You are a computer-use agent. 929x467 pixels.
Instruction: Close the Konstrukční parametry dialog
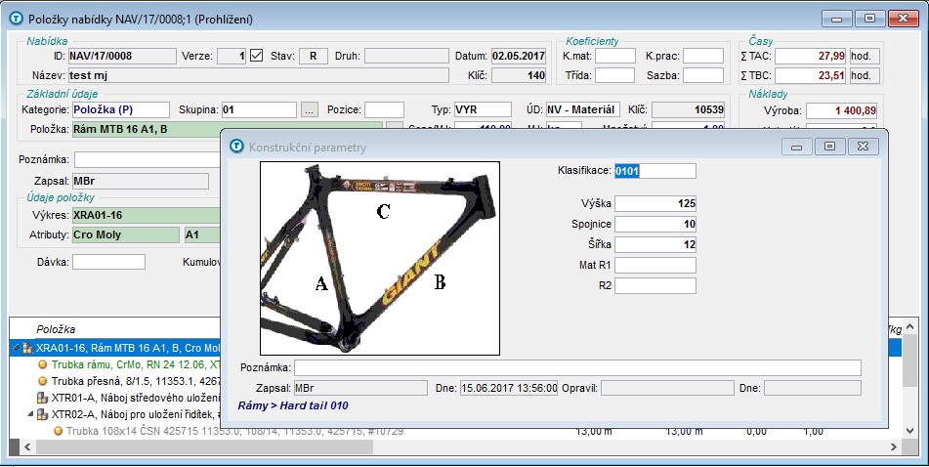coord(862,147)
